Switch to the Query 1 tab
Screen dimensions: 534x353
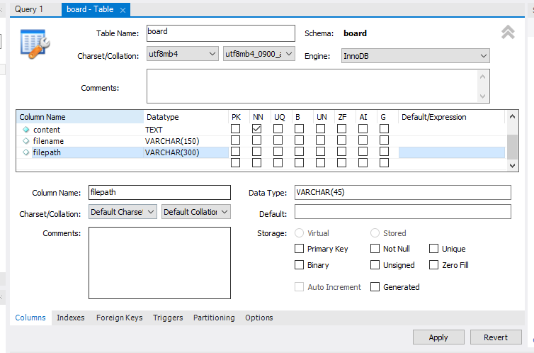tap(29, 9)
